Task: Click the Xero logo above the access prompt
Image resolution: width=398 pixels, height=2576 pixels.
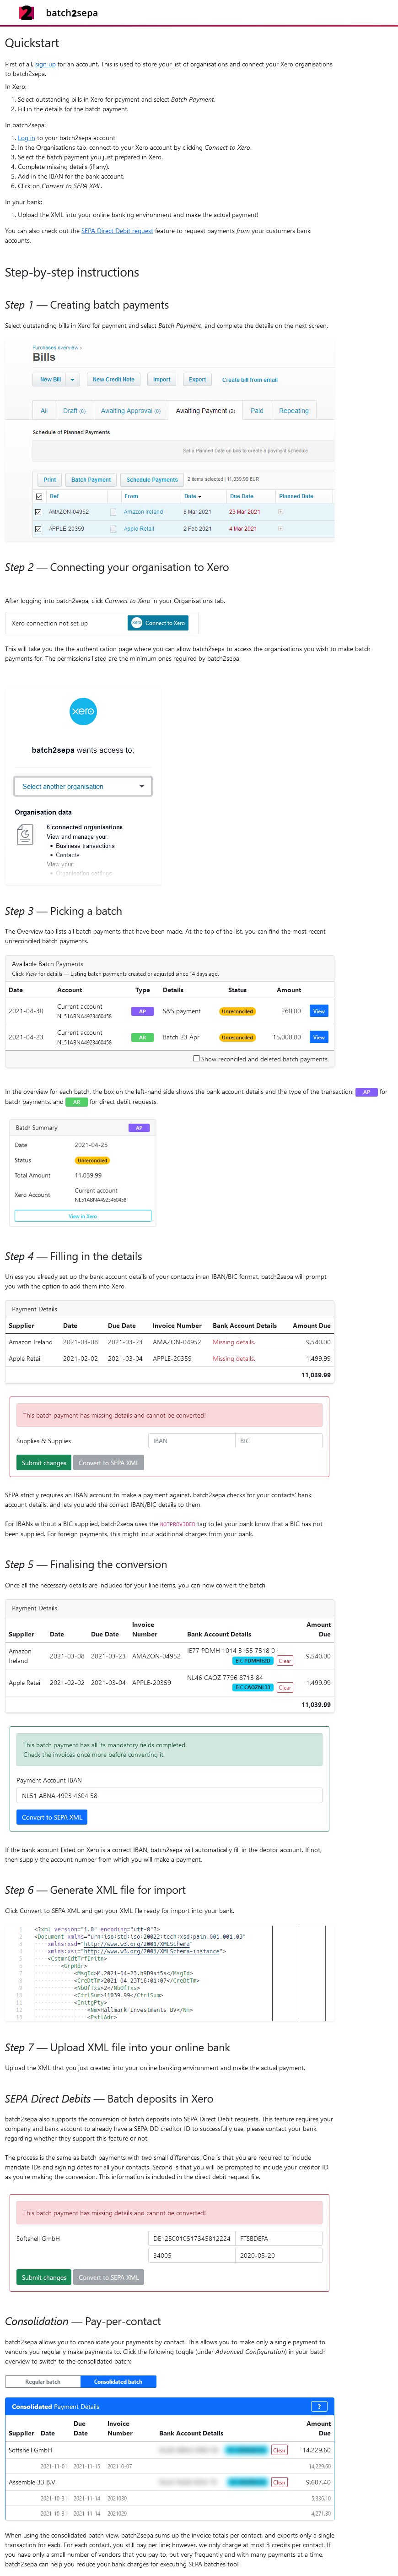Action: [x=83, y=711]
